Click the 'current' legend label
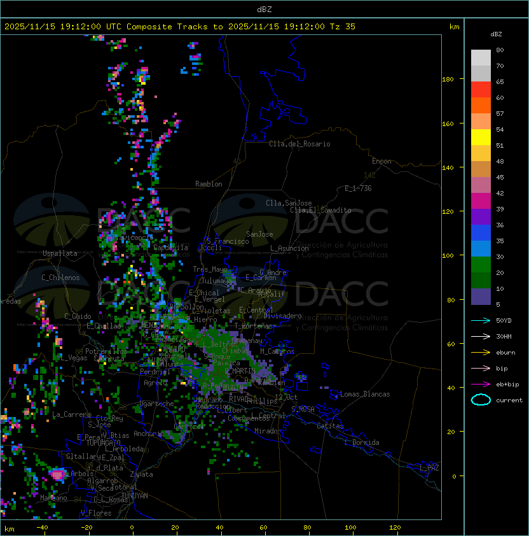This screenshot has width=529, height=536. [509, 400]
